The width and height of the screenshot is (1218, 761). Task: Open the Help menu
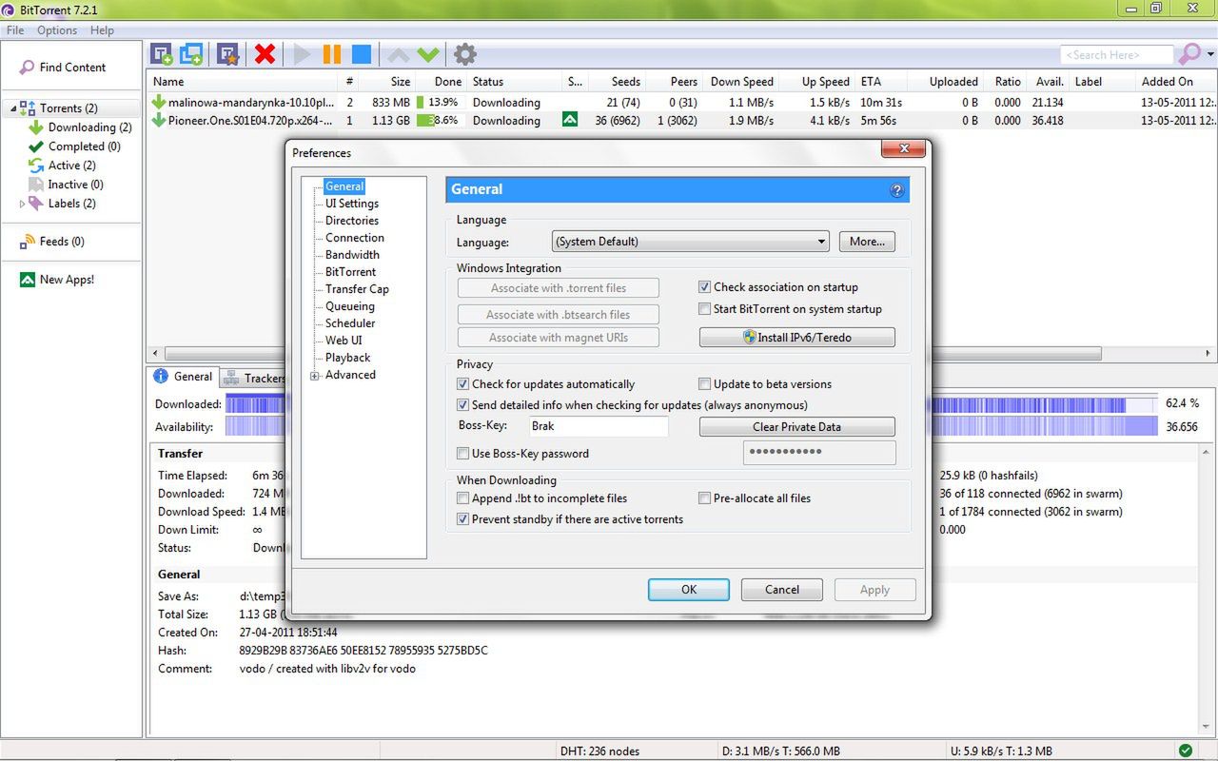click(102, 30)
